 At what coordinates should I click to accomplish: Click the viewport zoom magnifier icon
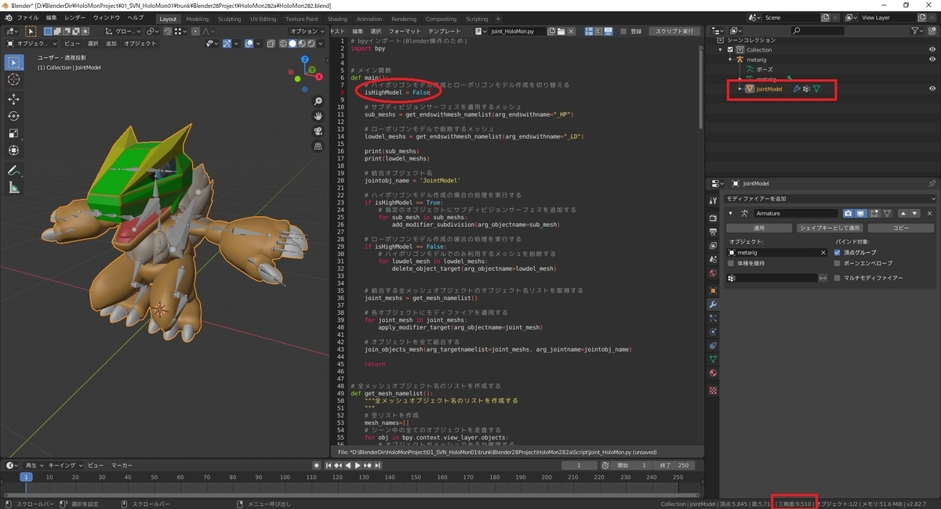point(318,102)
